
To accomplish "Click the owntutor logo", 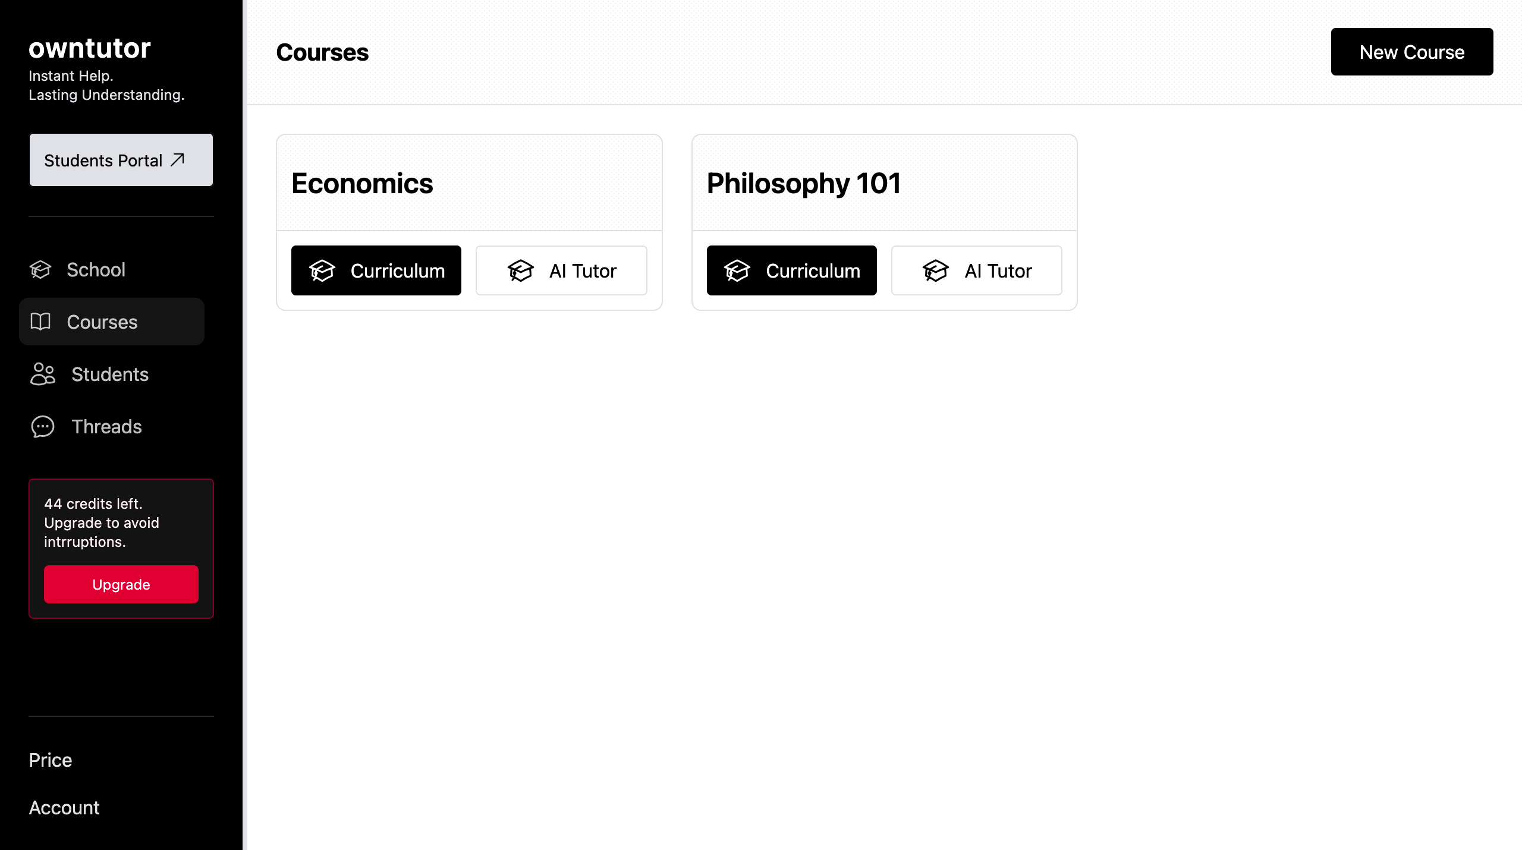I will pos(90,48).
